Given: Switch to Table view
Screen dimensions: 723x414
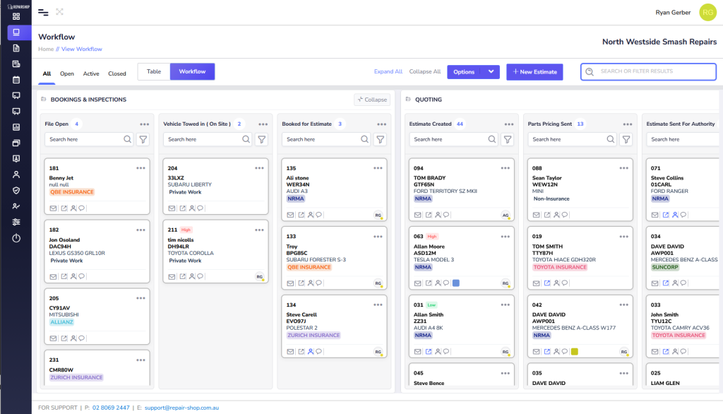Looking at the screenshot, I should [x=154, y=71].
